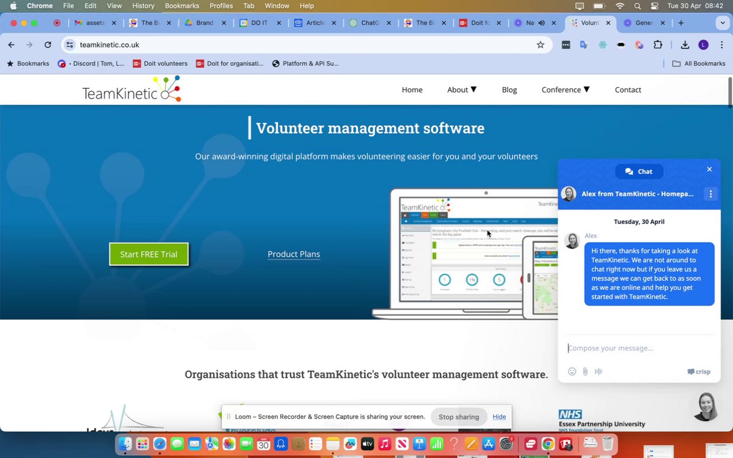The width and height of the screenshot is (733, 458).
Task: Click the TeamKinetic logo
Action: coord(132,89)
